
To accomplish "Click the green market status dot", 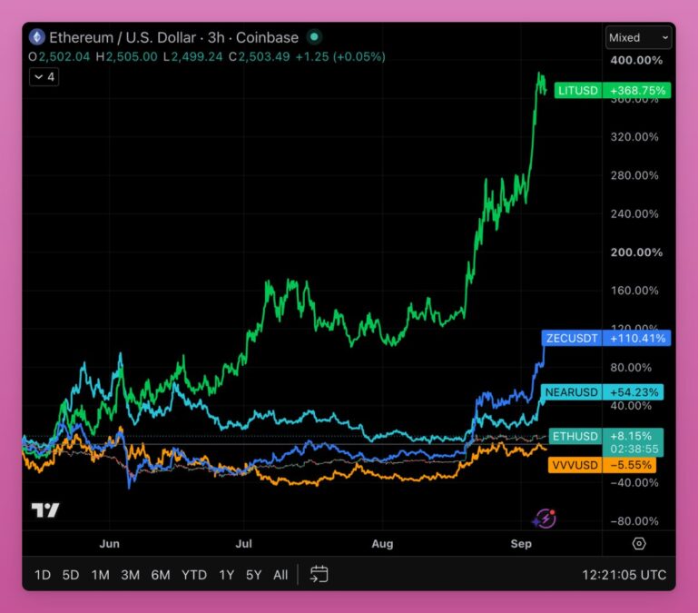I will (314, 37).
